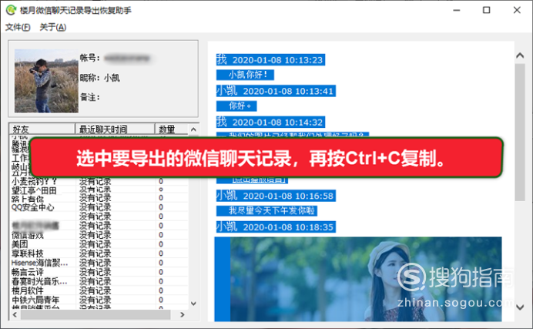Sort friends list by 好友 column header
This screenshot has width=533, height=329.
pos(42,129)
